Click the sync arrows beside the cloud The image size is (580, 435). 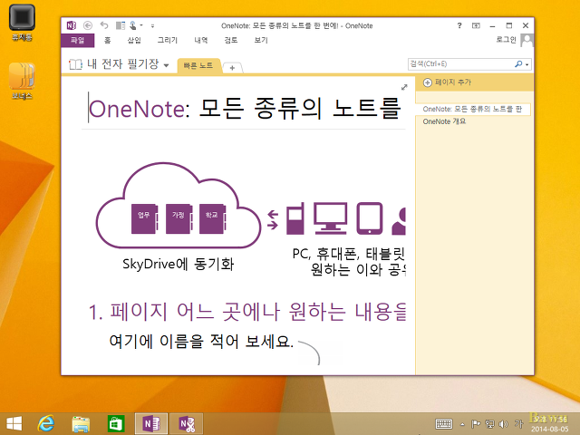click(273, 219)
